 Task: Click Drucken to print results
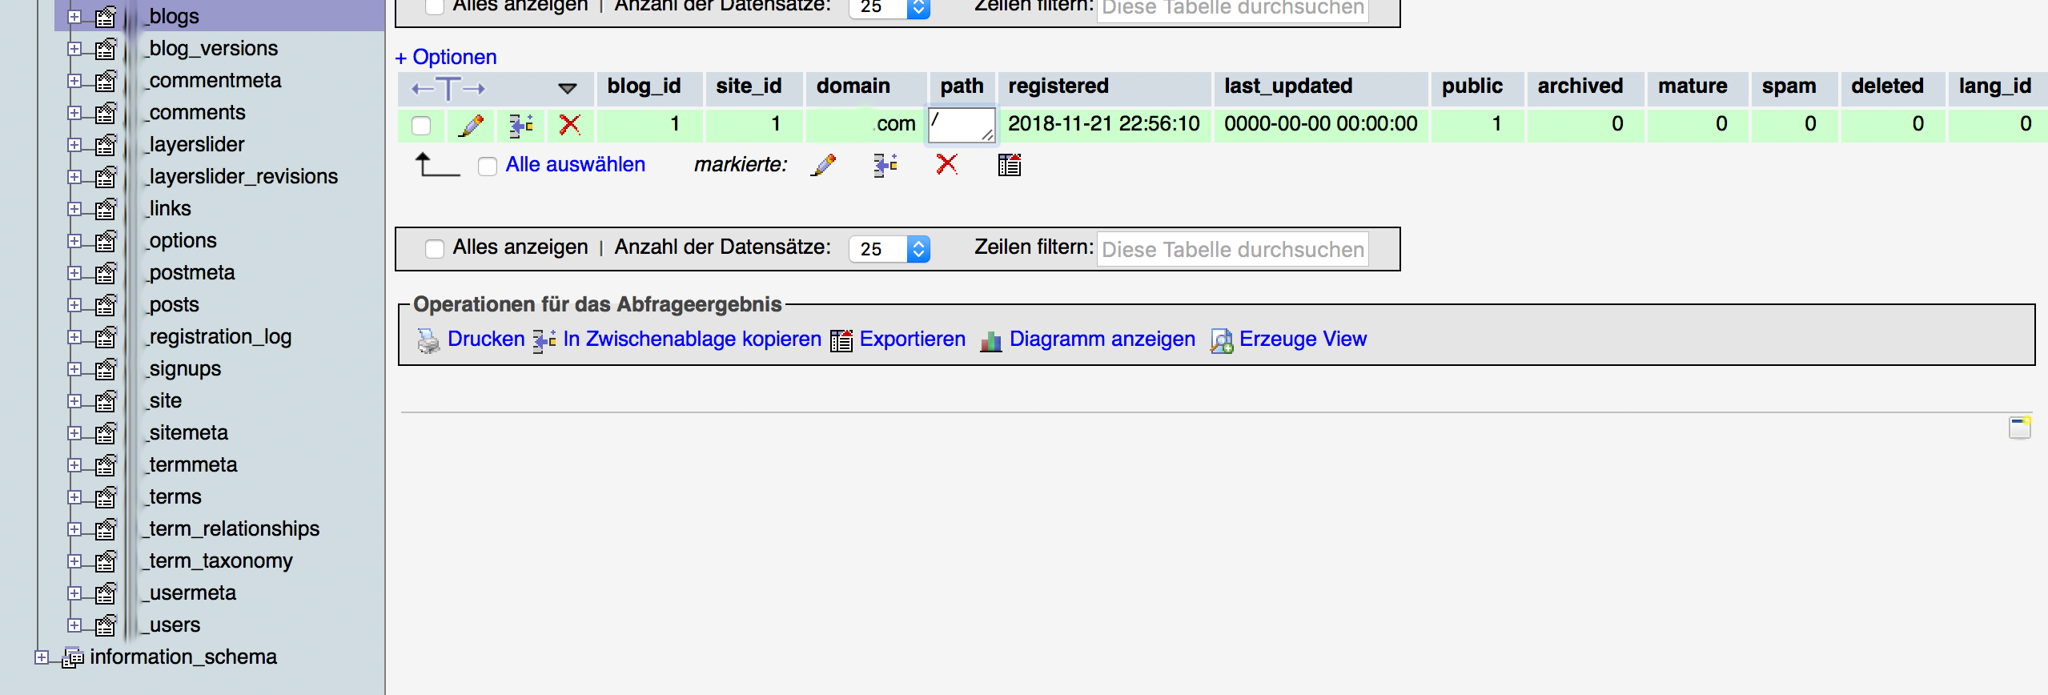click(485, 339)
